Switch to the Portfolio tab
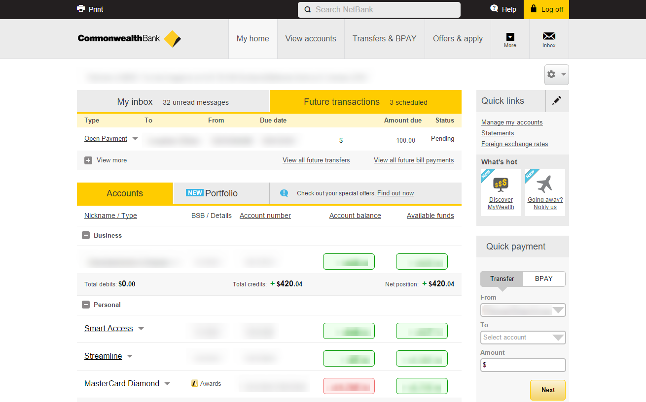Viewport: 646px width, 402px height. coord(221,193)
